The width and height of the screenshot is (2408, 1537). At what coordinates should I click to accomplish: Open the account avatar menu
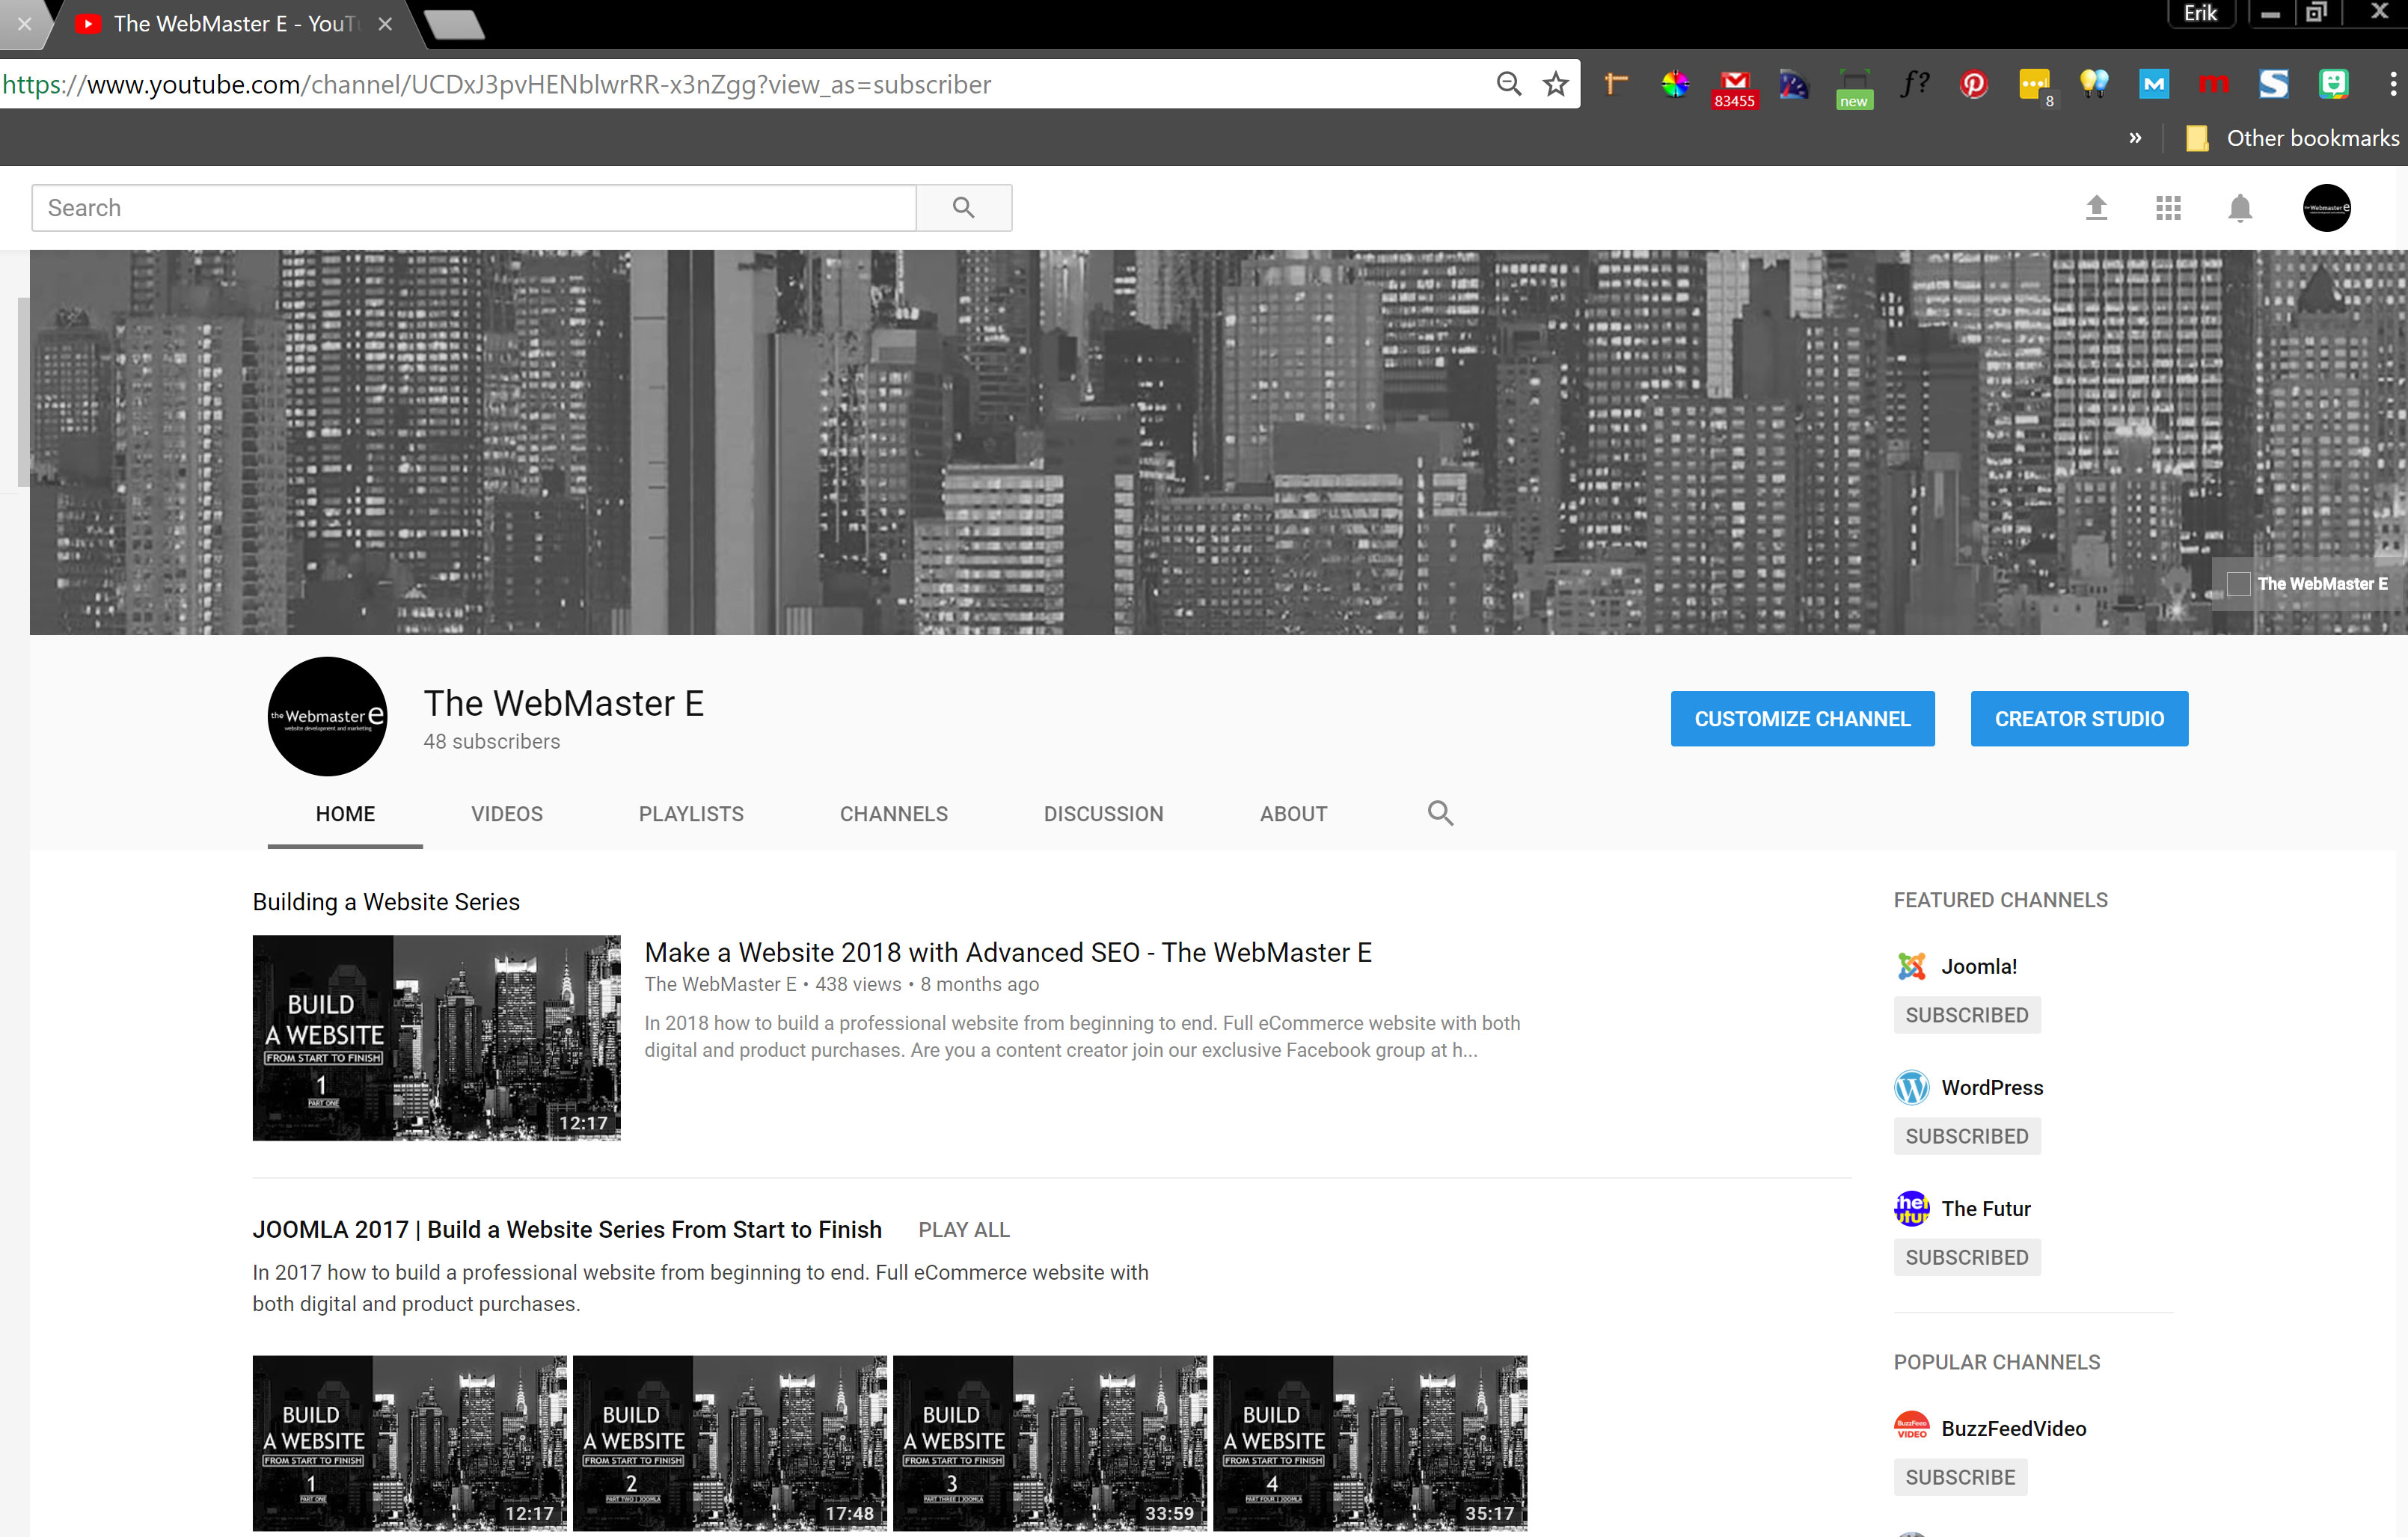(2326, 207)
